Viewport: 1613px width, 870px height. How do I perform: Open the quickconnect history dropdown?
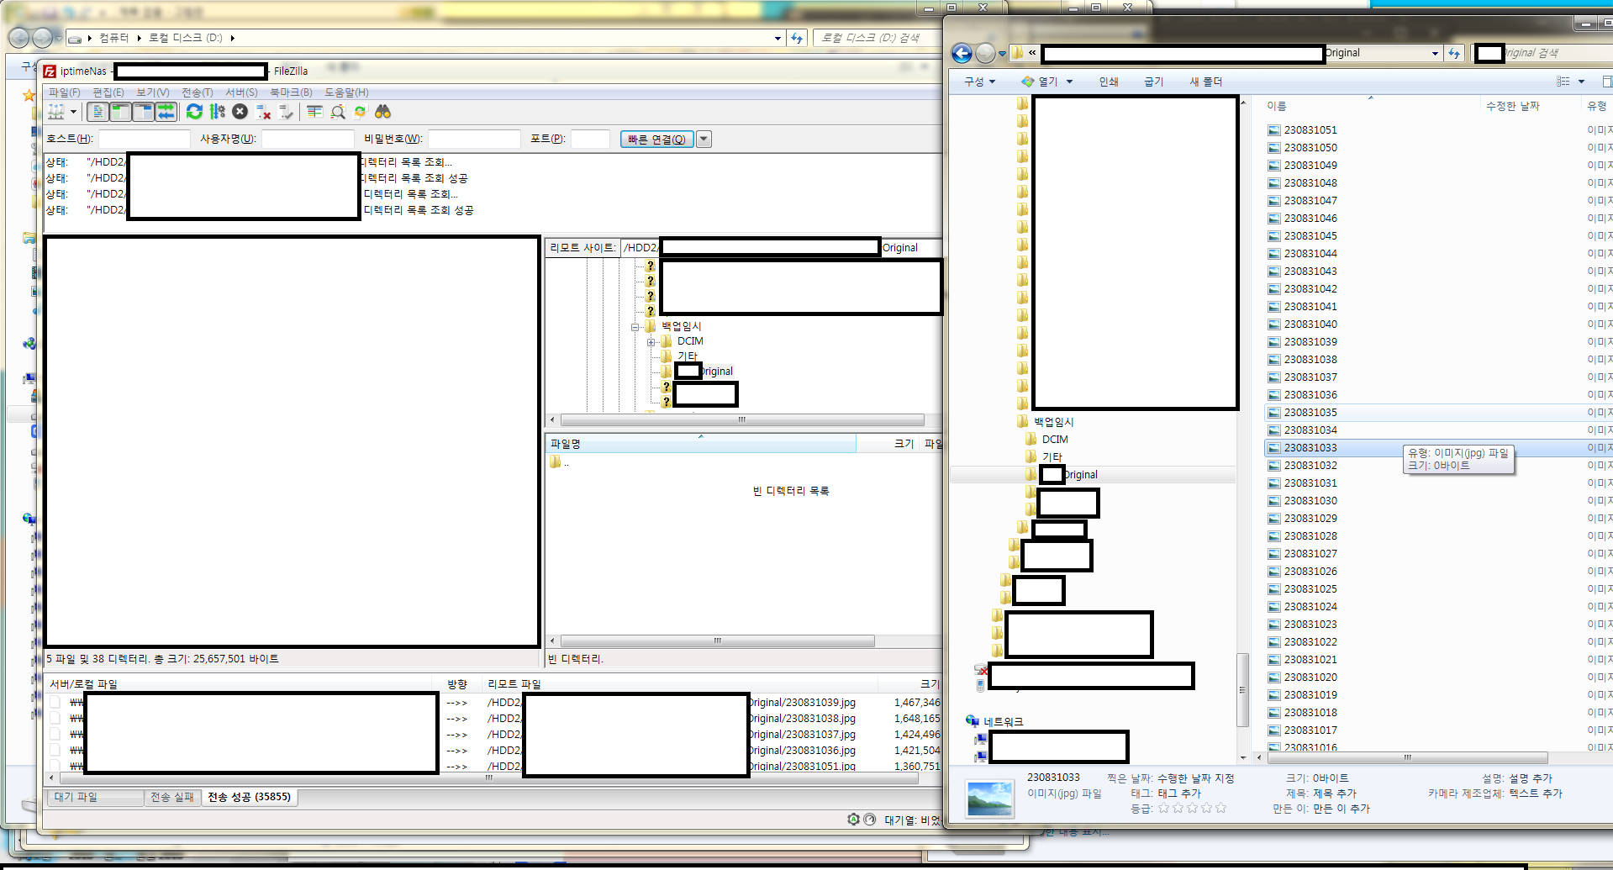click(704, 140)
